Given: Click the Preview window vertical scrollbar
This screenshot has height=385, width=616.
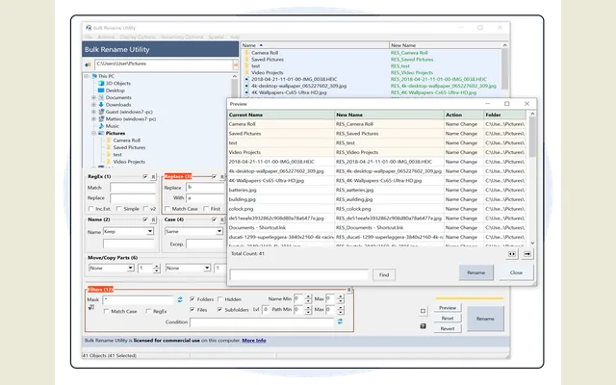Looking at the screenshot, I should click(532, 178).
